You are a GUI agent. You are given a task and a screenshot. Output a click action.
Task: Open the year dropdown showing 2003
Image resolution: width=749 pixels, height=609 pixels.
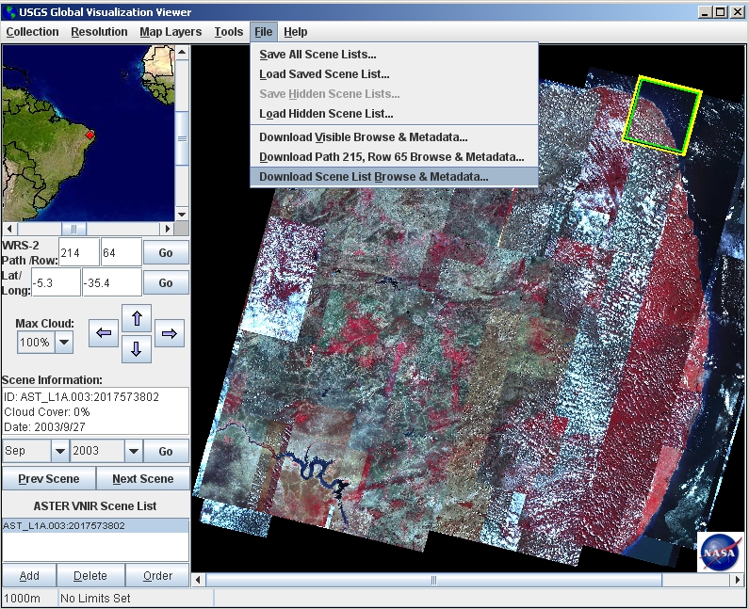(x=134, y=451)
